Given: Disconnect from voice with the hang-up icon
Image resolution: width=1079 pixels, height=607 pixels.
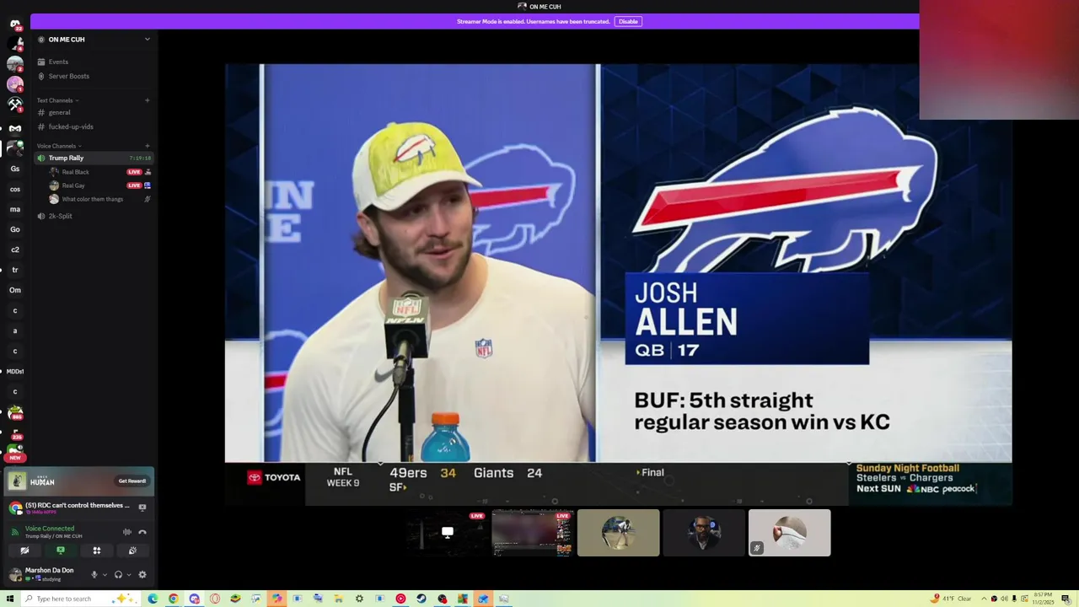Looking at the screenshot, I should (142, 532).
